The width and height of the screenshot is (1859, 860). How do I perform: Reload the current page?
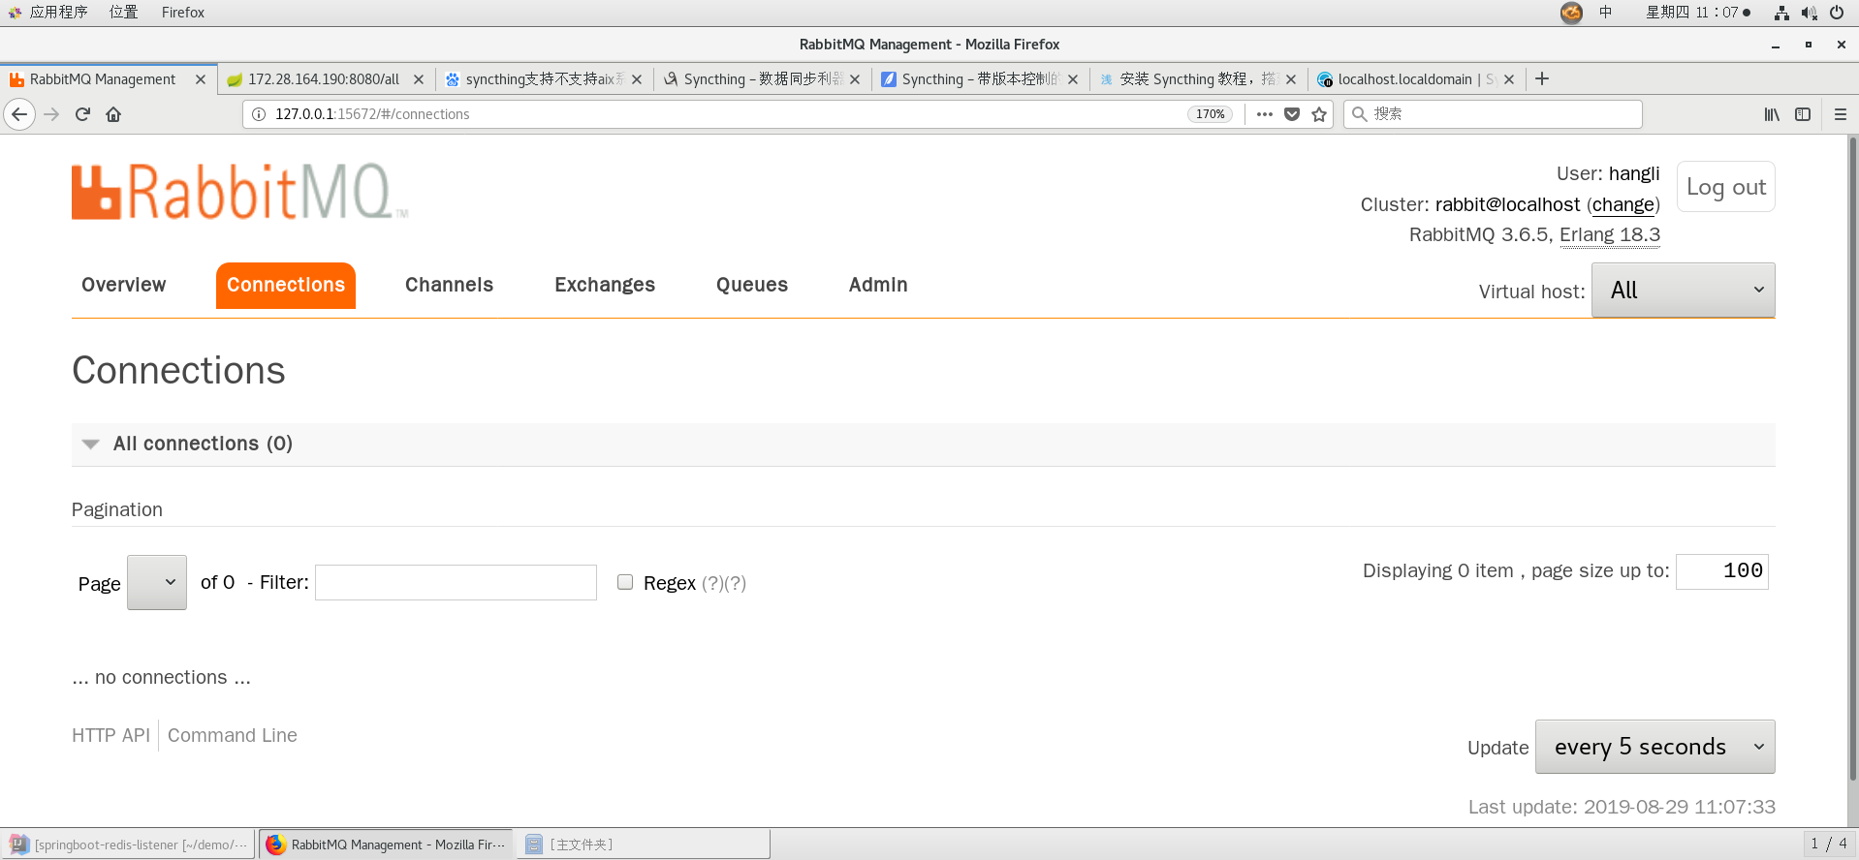coord(82,114)
